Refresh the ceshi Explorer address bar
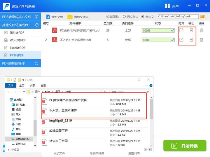The image size is (210, 157). [105, 92]
